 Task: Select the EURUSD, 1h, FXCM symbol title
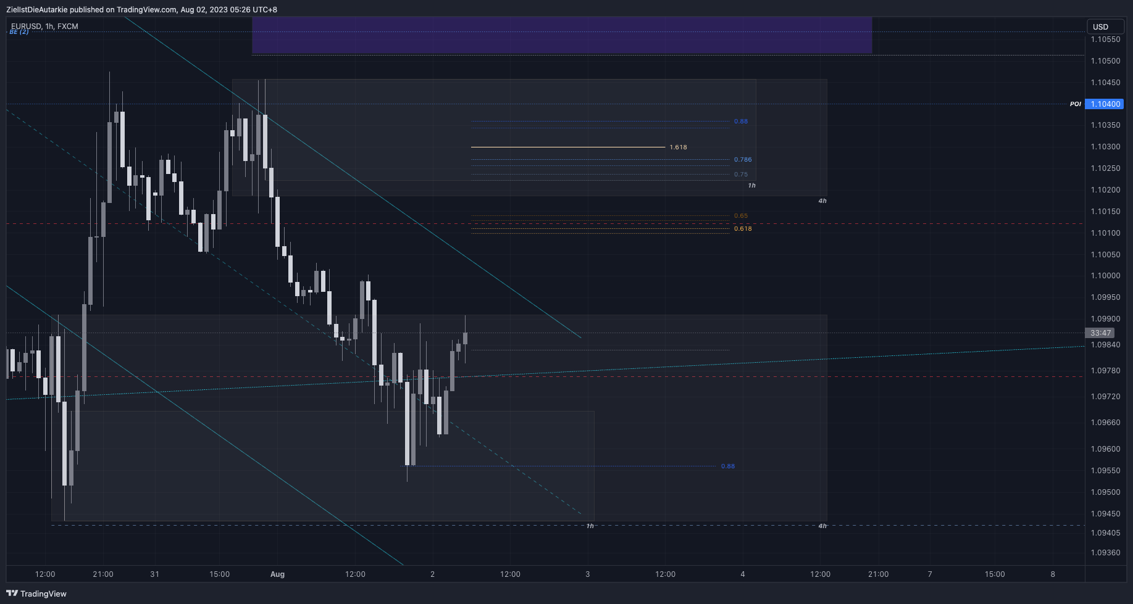click(44, 27)
